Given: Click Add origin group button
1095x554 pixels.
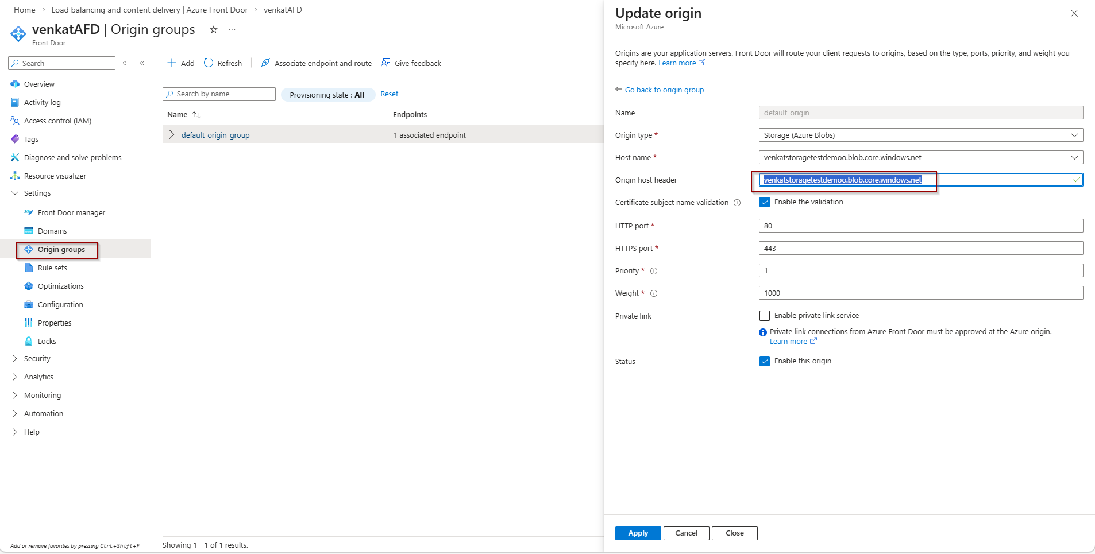Looking at the screenshot, I should [181, 63].
